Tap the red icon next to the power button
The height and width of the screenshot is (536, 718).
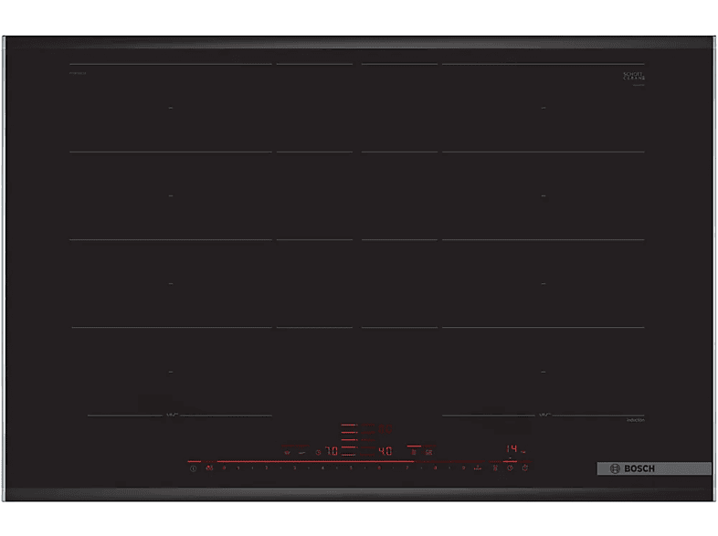point(210,468)
